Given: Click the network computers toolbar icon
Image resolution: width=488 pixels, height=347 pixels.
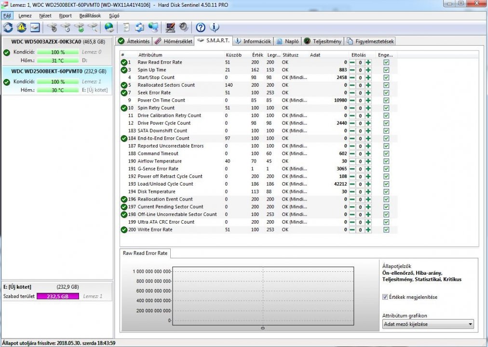Looking at the screenshot, I should coord(153,27).
